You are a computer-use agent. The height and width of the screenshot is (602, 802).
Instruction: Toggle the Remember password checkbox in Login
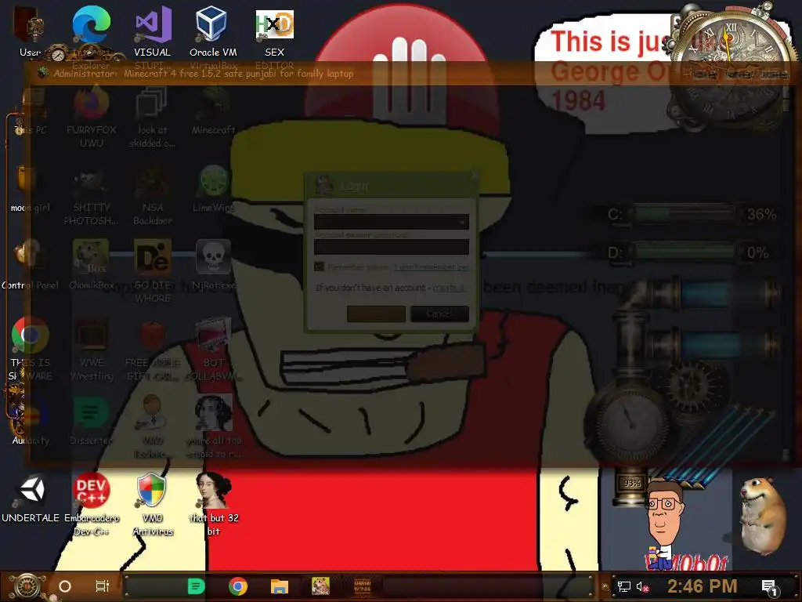(320, 267)
